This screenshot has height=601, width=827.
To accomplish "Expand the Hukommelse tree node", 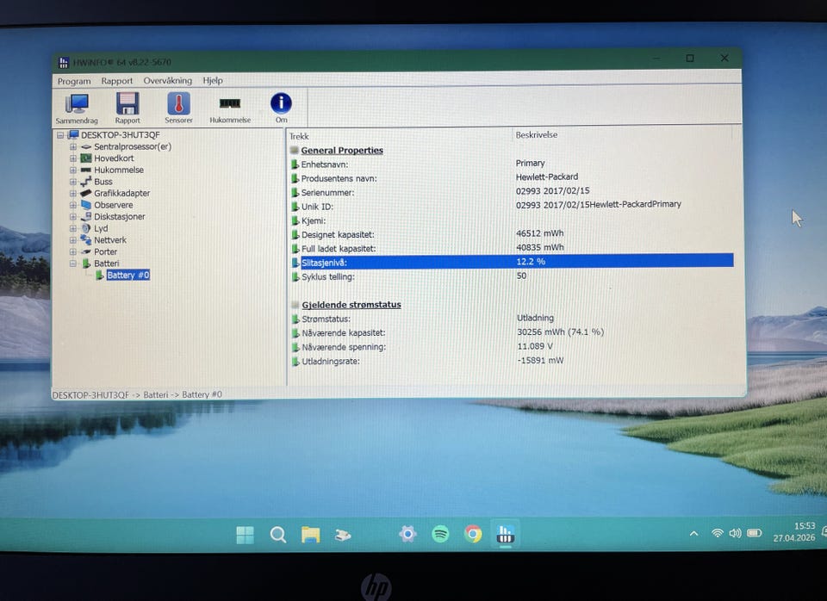I will (x=72, y=170).
